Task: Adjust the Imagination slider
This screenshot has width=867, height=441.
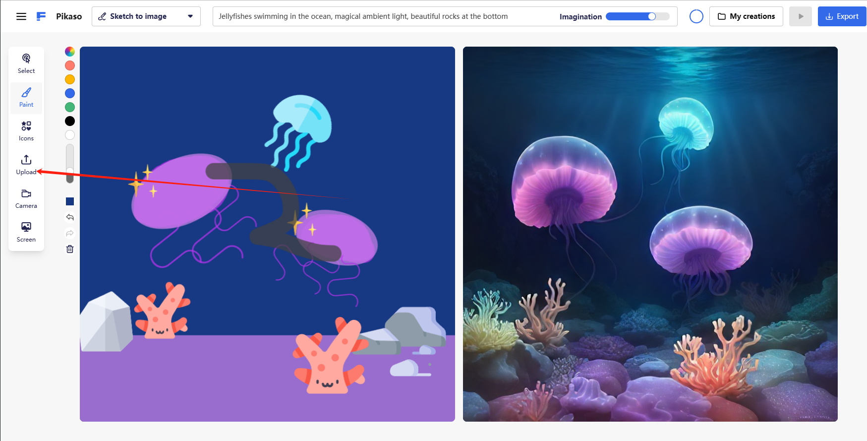Action: point(637,16)
